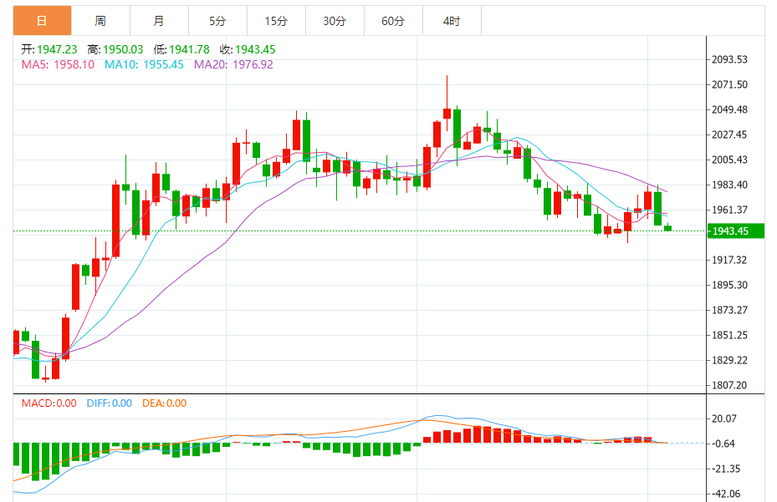The height and width of the screenshot is (502, 777).
Task: Click the 1851.25 price axis label
Action: click(729, 335)
